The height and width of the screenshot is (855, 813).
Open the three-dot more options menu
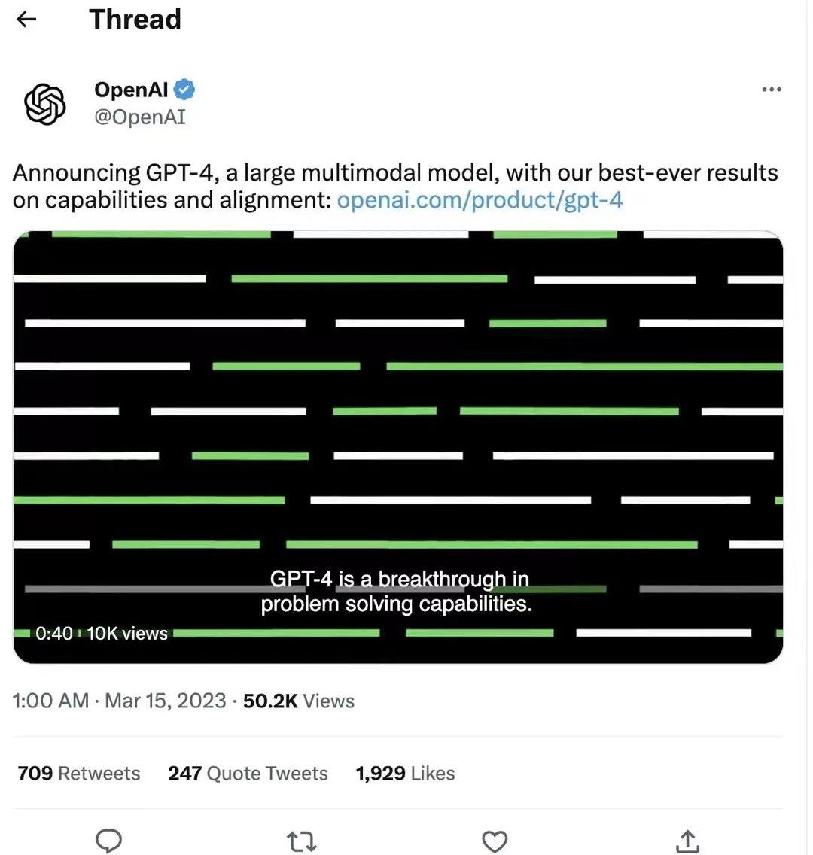[771, 89]
